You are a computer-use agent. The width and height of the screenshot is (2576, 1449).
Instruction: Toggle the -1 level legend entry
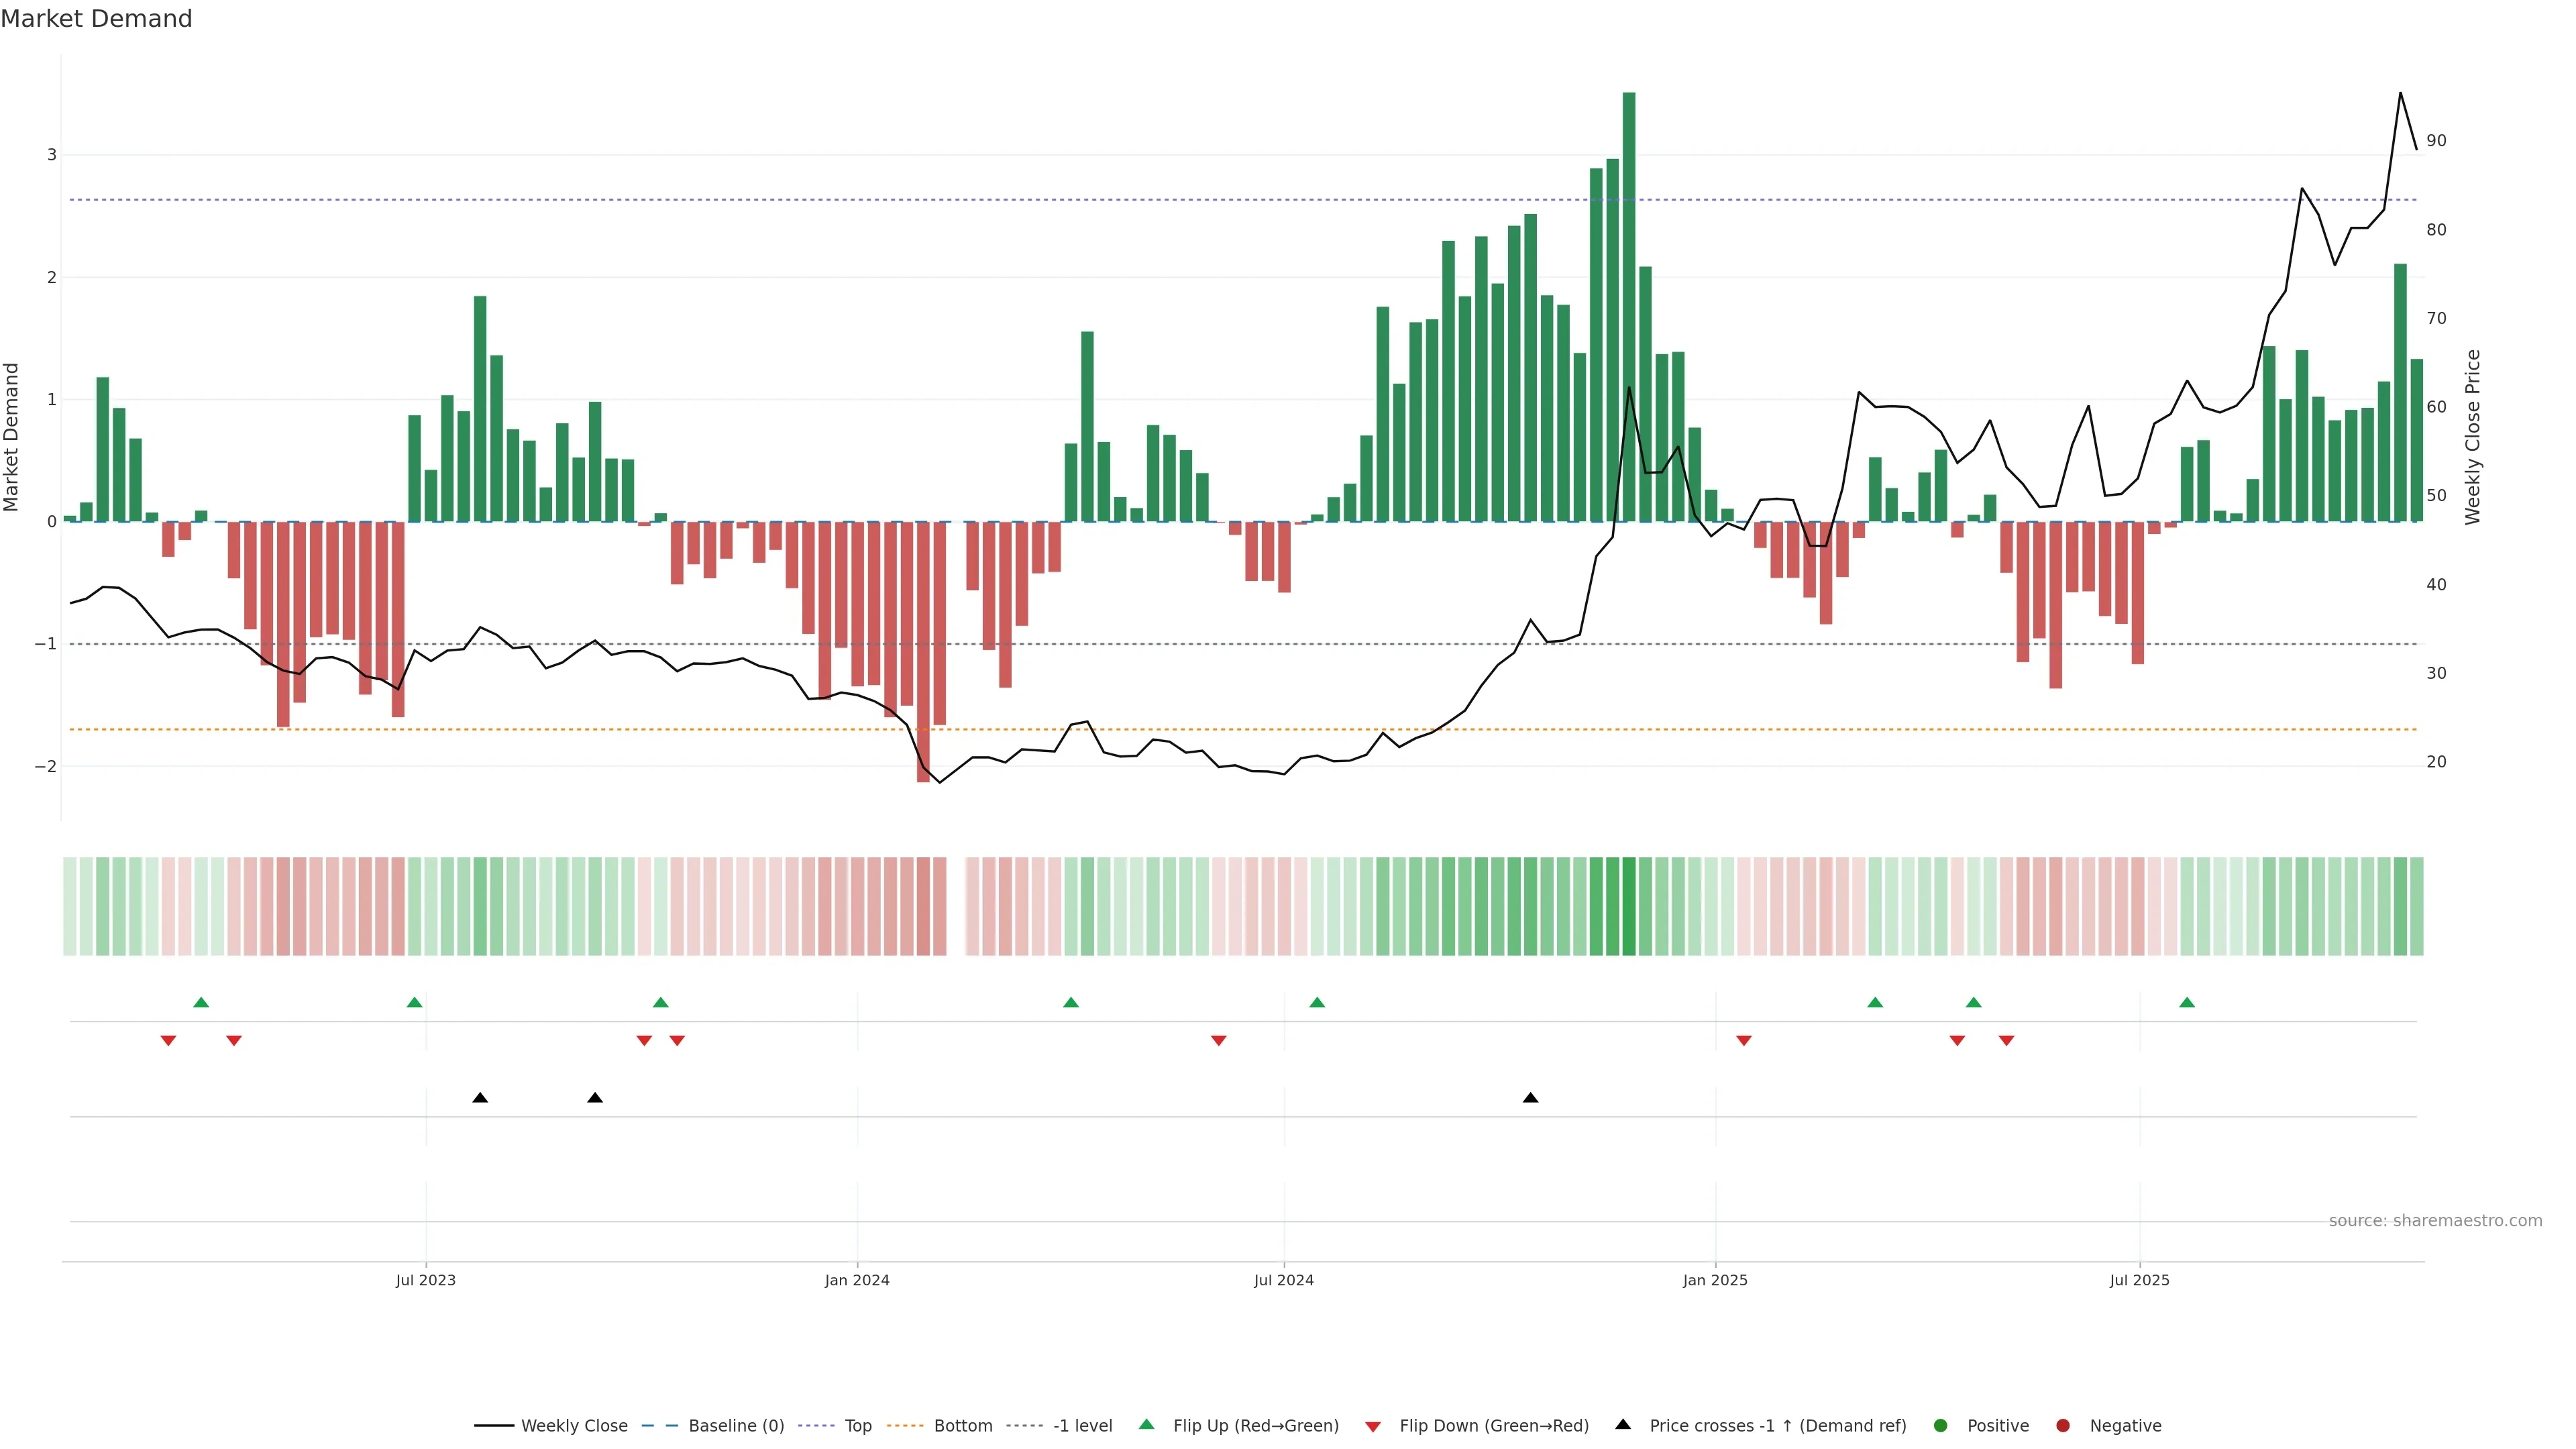1082,1425
